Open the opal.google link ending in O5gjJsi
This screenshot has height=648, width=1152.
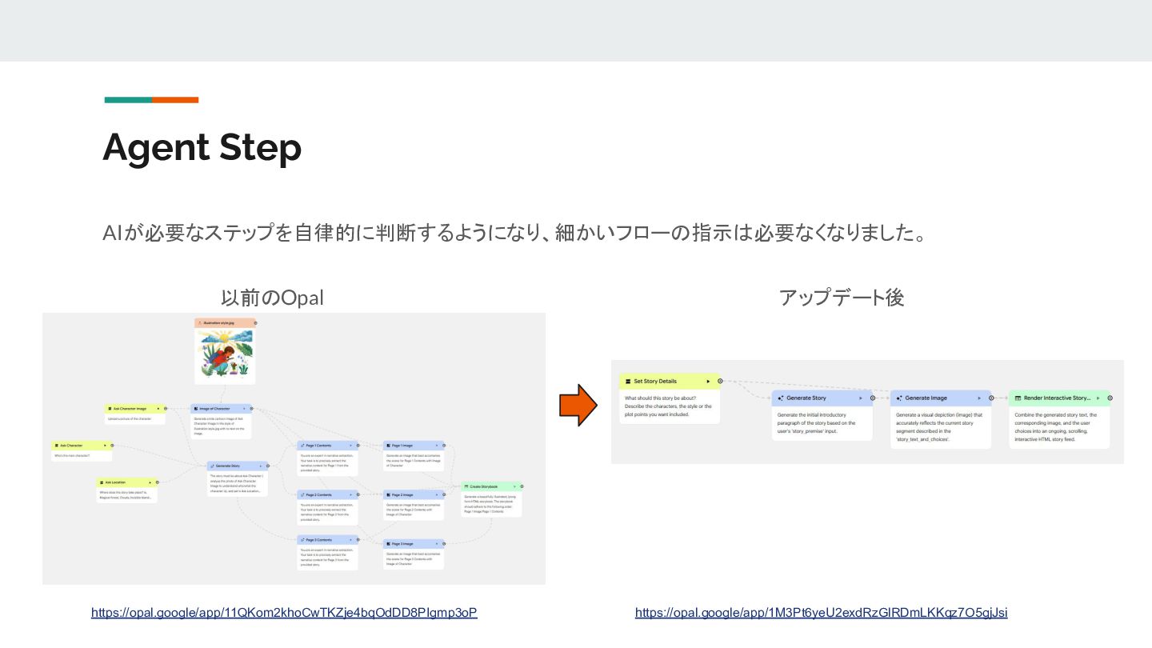(x=821, y=613)
